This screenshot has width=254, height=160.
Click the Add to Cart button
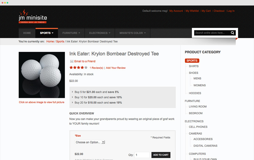(x=161, y=155)
